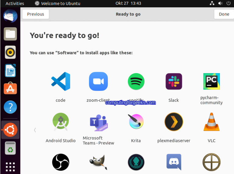
Task: Go back with the Previous button
Action: [x=36, y=14]
